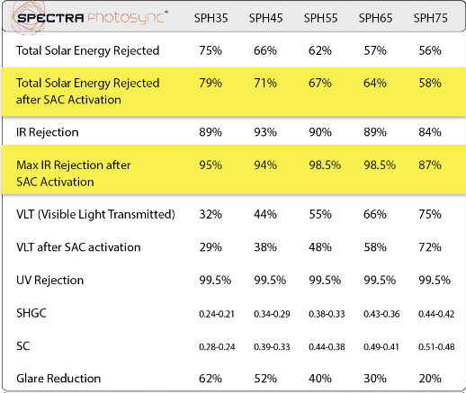This screenshot has height=393, width=466.
Task: Select the 57% Total Solar Energy Rejected value
Action: (375, 50)
